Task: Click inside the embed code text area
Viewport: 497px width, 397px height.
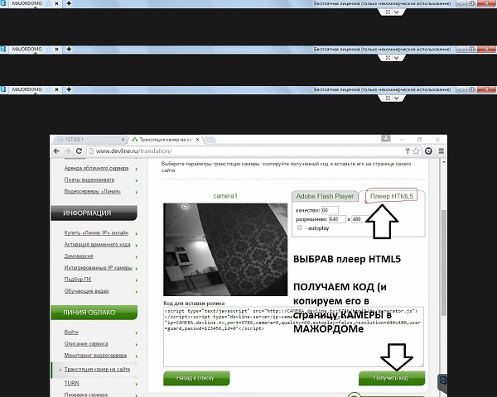Action: [293, 337]
